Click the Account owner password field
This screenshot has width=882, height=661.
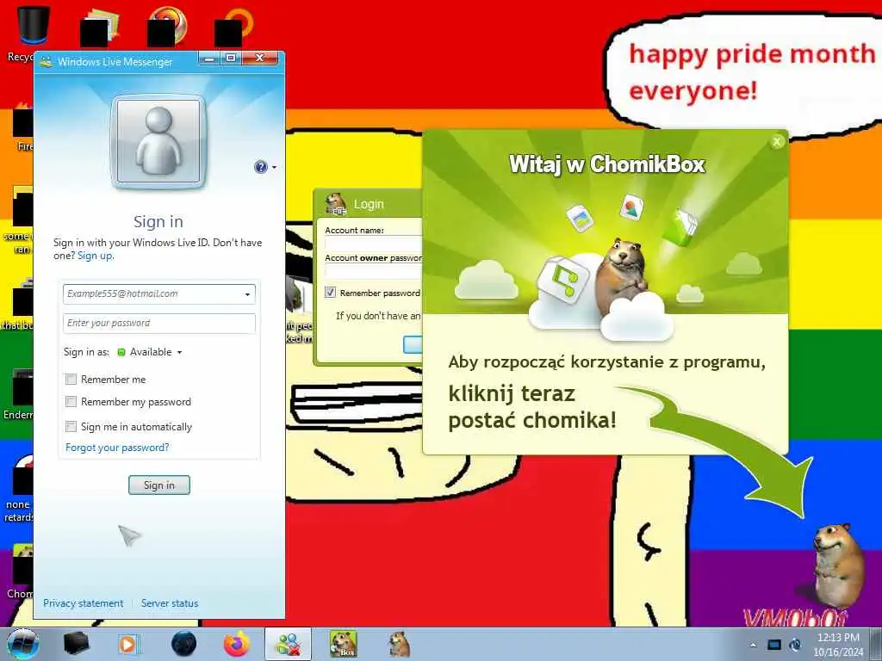[x=373, y=271]
